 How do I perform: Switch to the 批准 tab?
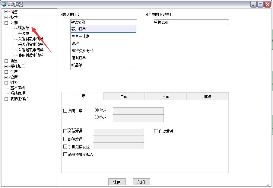[208, 96]
